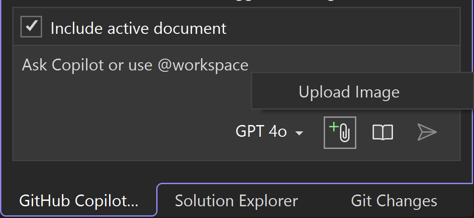Uncheck the Include active document checkbox
The image size is (474, 218).
click(x=31, y=27)
